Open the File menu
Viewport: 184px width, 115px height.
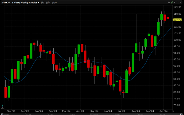point(42,3)
